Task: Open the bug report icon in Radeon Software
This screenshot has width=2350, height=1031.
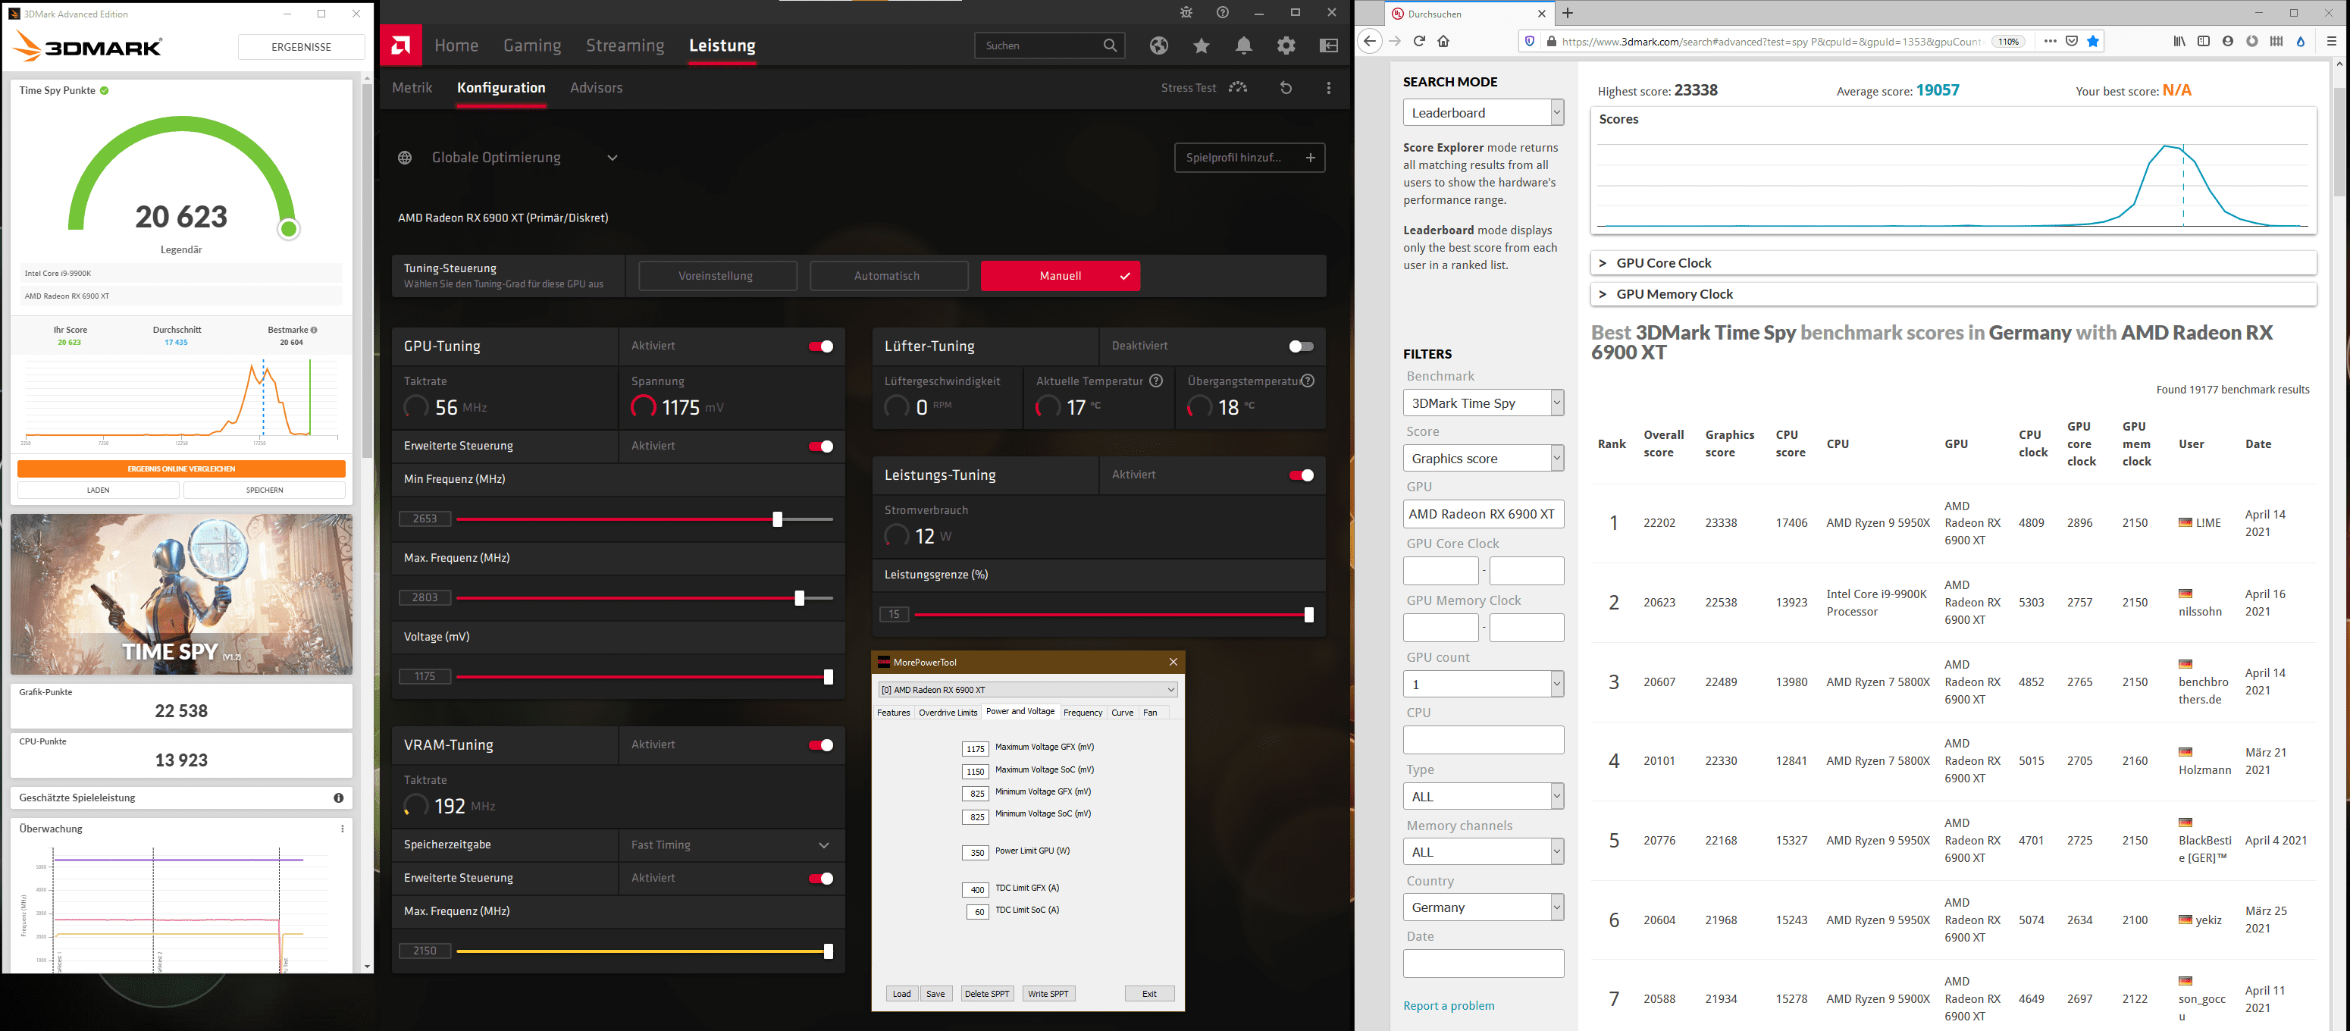Action: 1185,13
